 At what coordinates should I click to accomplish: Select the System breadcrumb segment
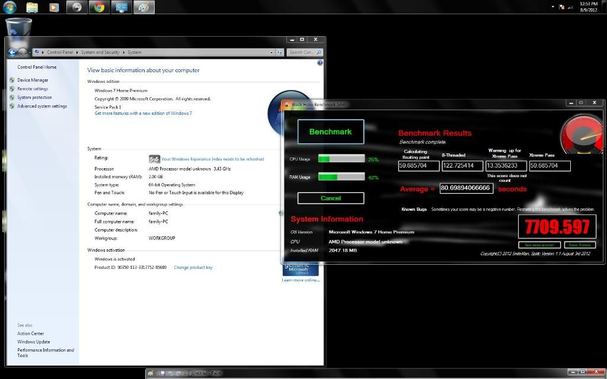[x=135, y=52]
